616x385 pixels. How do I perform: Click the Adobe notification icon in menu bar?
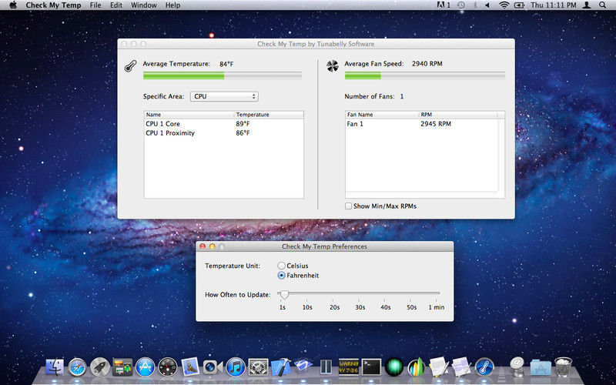pyautogui.click(x=444, y=5)
